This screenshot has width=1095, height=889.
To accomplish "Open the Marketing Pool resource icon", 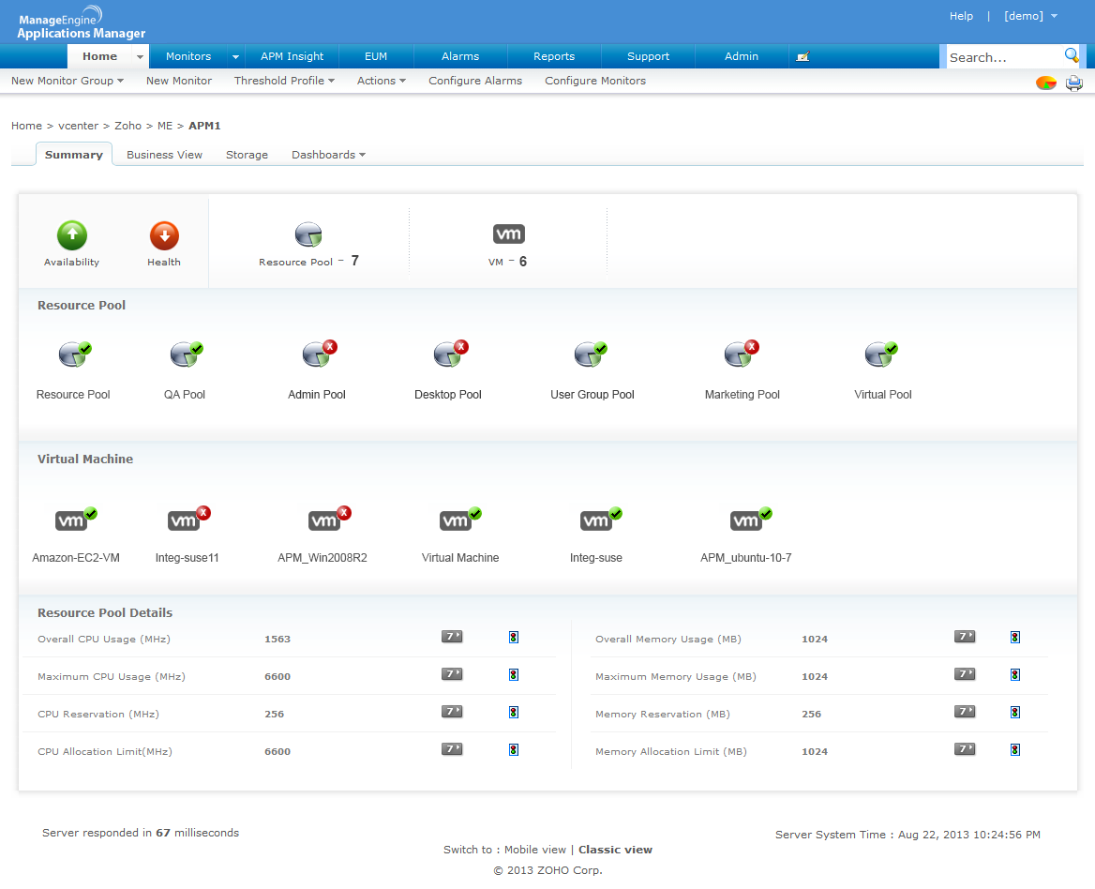I will point(741,354).
